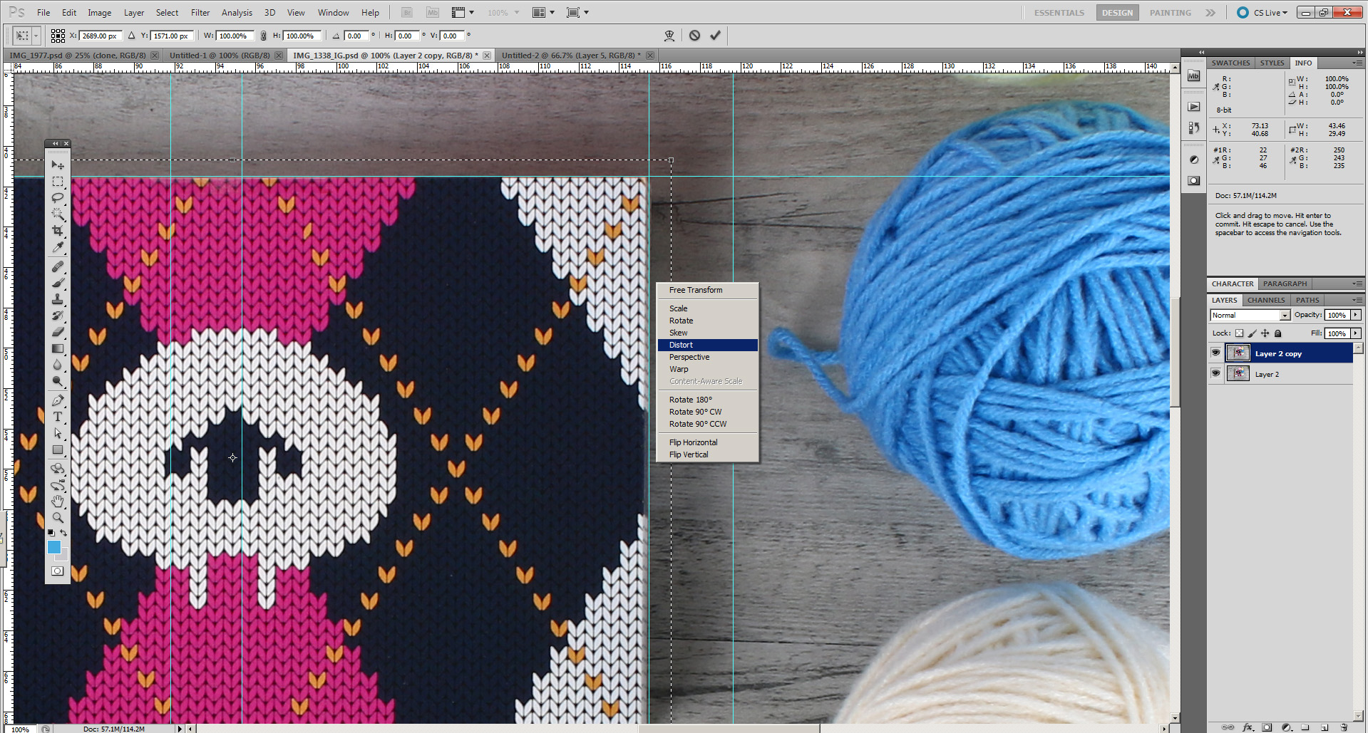Select the Eraser tool
1368x733 pixels.
pos(58,332)
